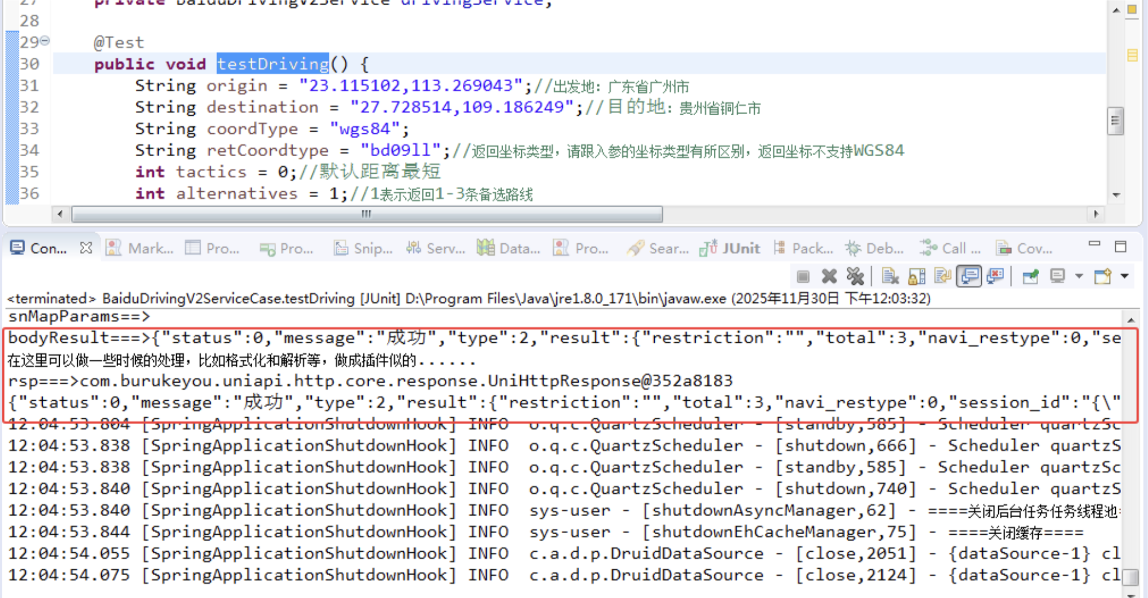Click the editor vertical scrollbar thumb

tap(1115, 121)
